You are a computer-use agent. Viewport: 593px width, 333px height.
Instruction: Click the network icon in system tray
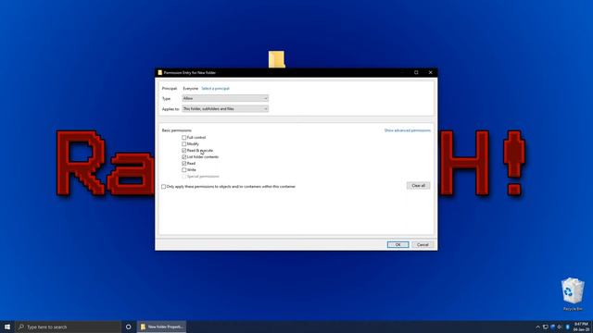click(546, 327)
